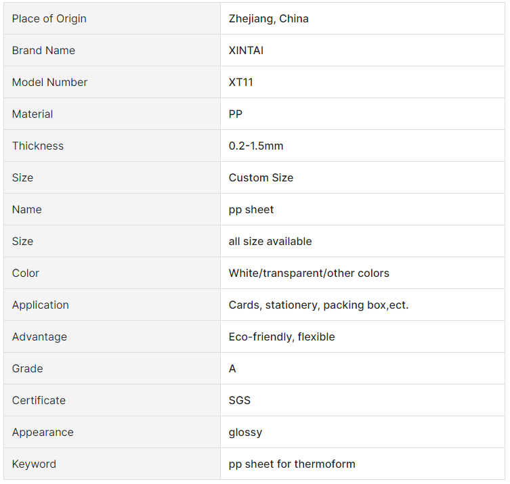510x484 pixels.
Task: Click the "Custom Size" value cell
Action: [261, 178]
